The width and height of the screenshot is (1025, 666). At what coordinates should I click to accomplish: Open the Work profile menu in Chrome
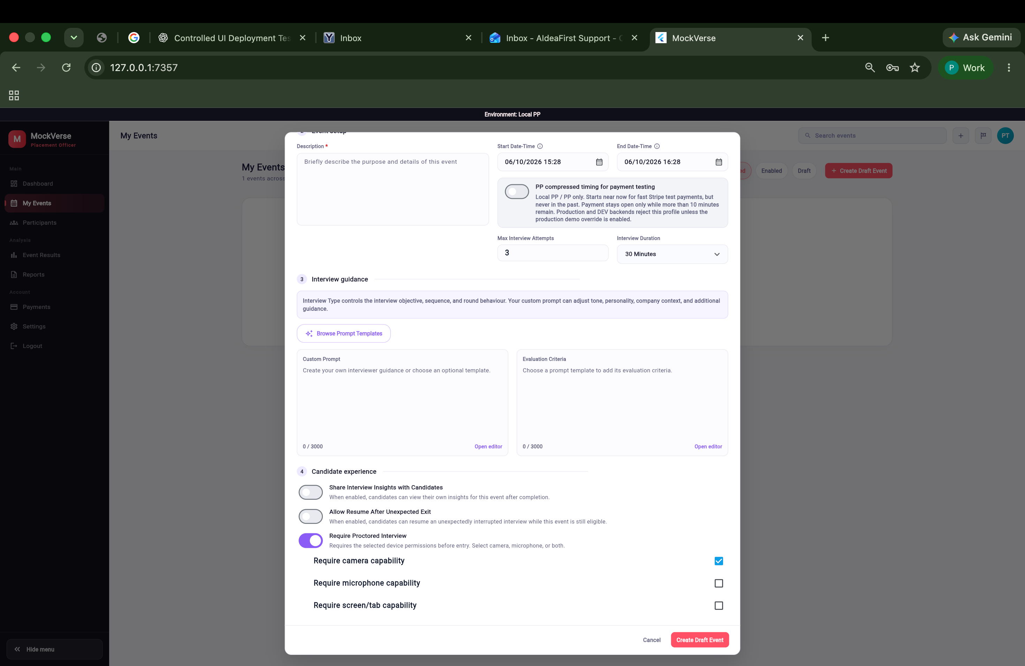tap(965, 68)
